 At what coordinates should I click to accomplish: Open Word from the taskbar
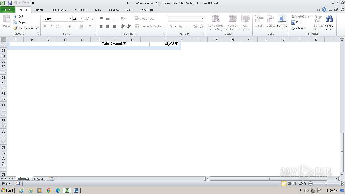click(76, 190)
